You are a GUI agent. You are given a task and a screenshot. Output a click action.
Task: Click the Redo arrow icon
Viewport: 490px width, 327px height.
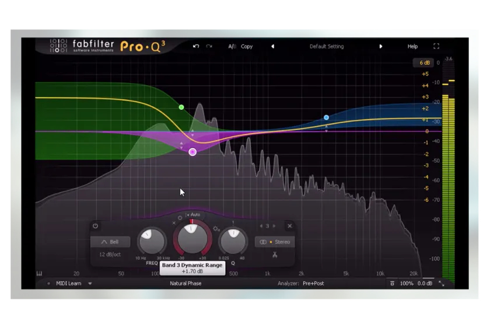point(209,46)
